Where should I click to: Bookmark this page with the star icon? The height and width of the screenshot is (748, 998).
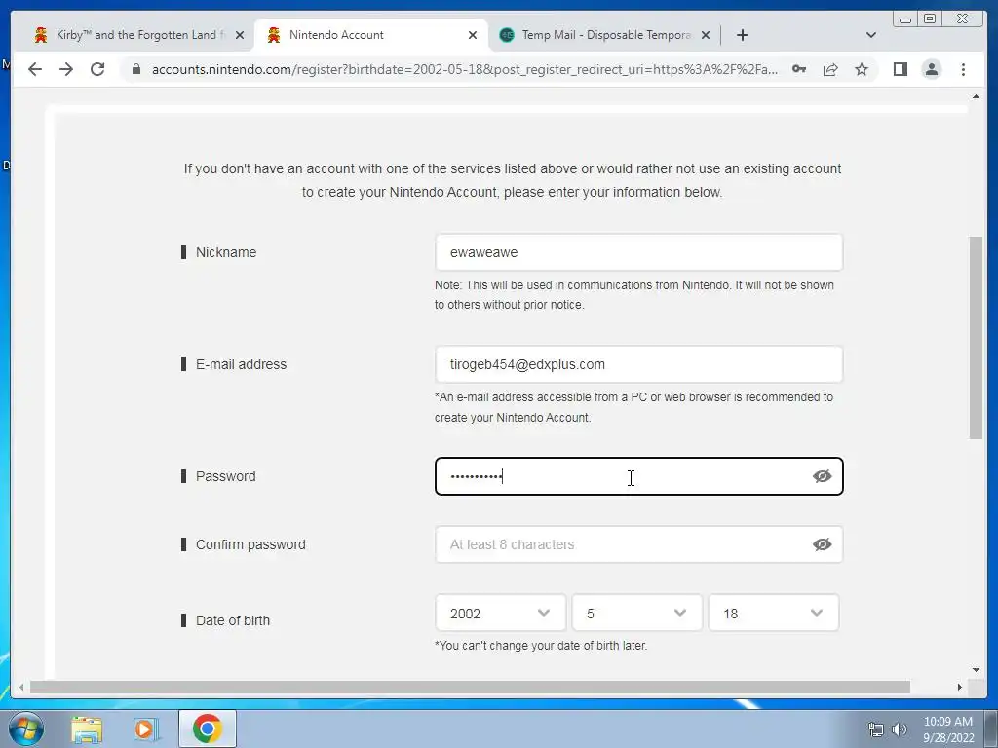(x=862, y=69)
